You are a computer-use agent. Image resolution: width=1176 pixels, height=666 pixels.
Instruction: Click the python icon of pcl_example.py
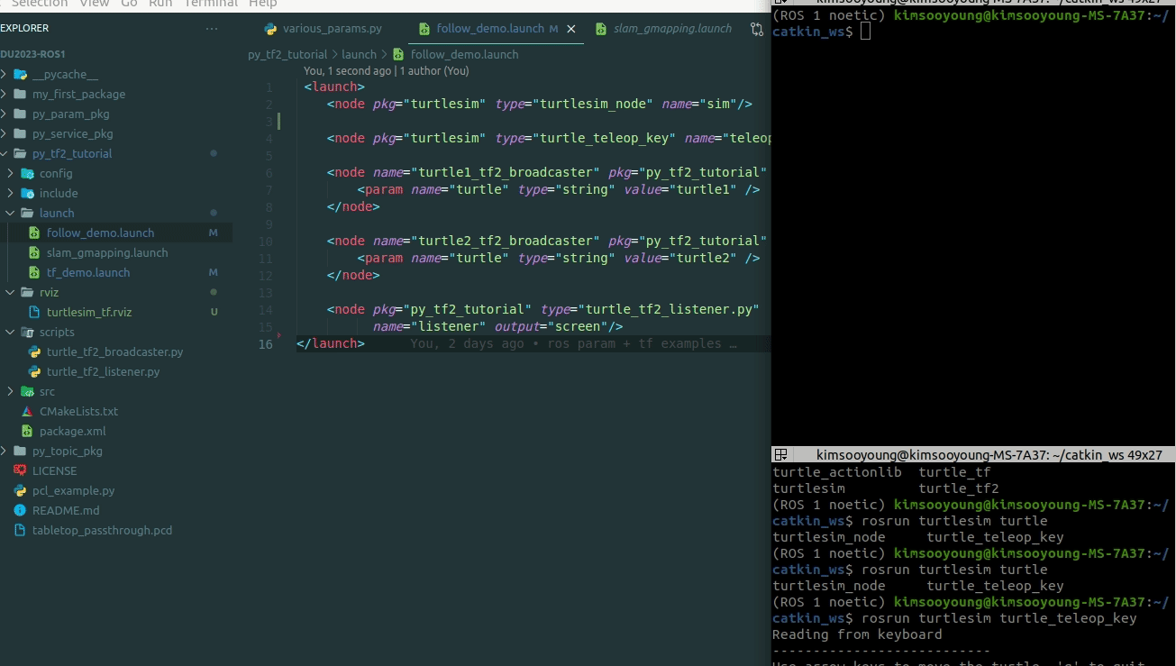click(x=20, y=490)
